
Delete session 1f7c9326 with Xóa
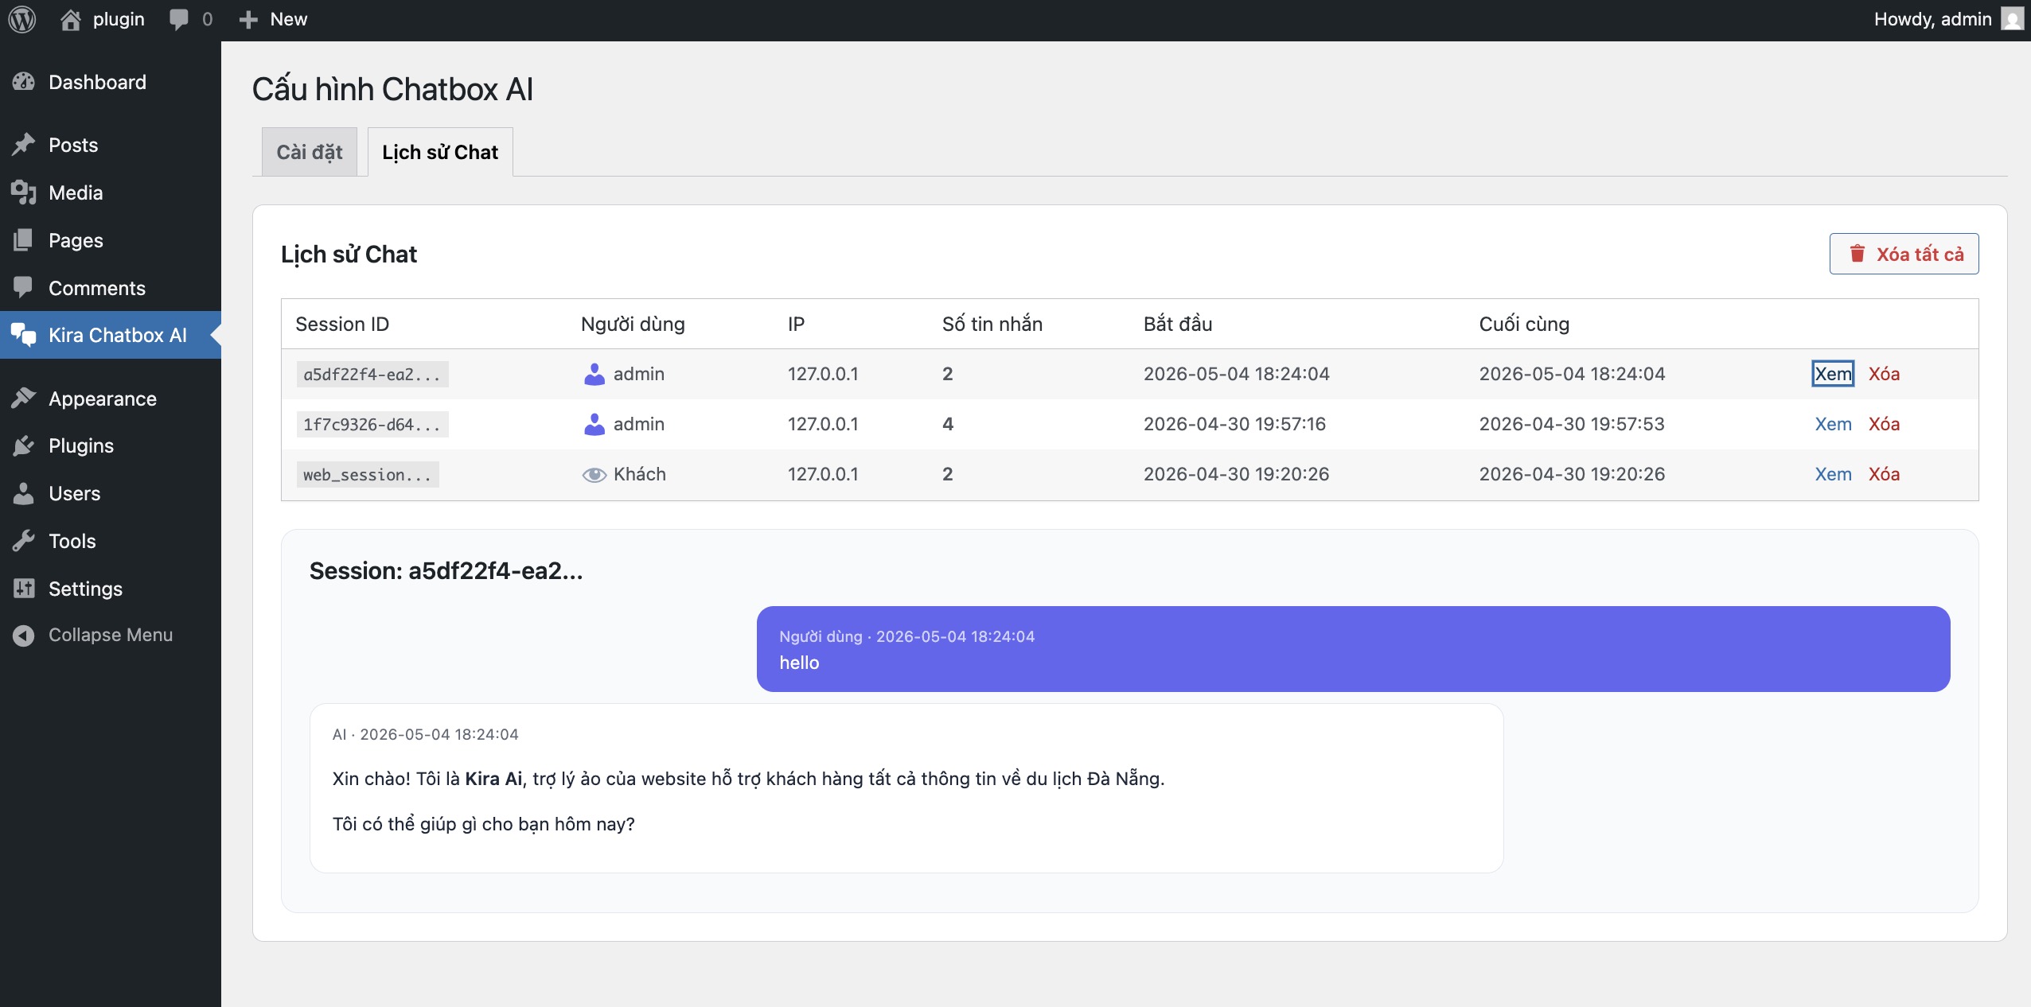(x=1884, y=424)
